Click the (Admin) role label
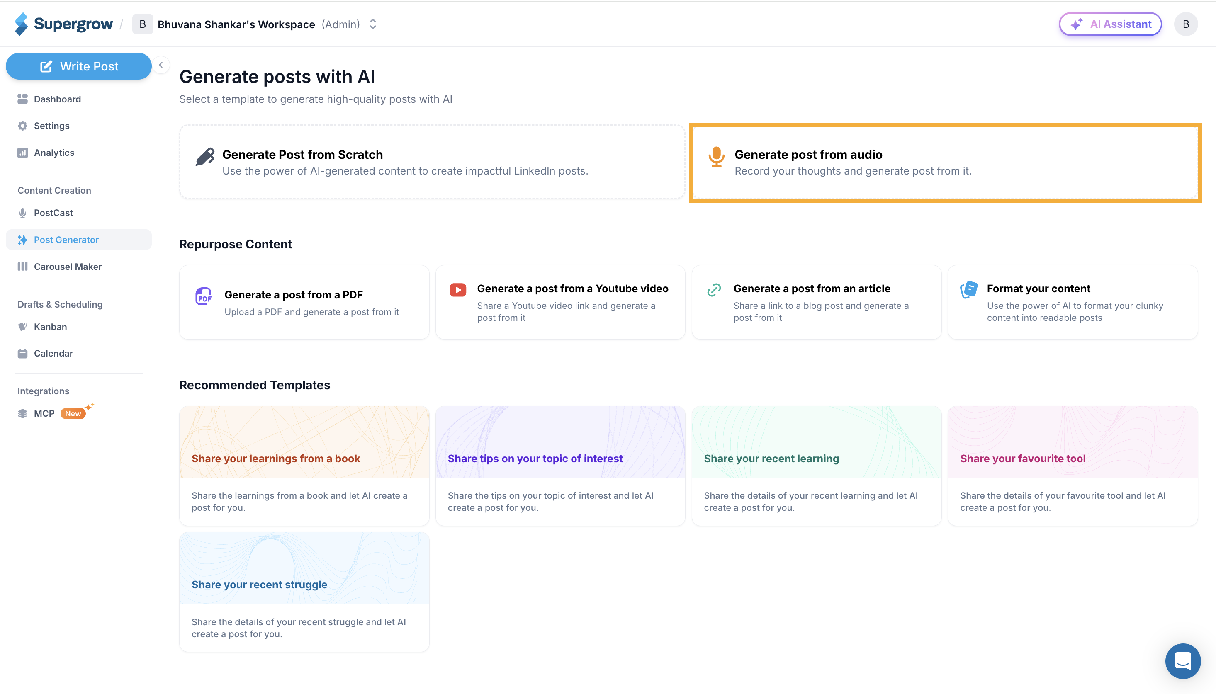 pos(340,24)
